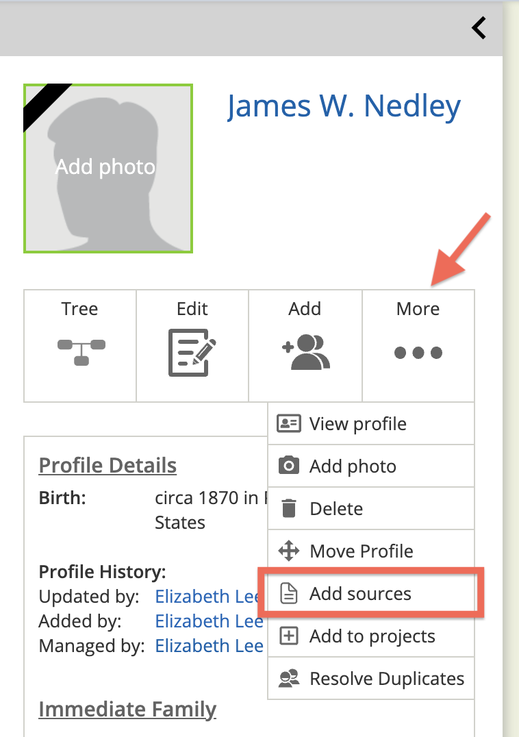Open Elizabeth Lee link beside Added by
Screen dimensions: 519x737
[x=208, y=621]
